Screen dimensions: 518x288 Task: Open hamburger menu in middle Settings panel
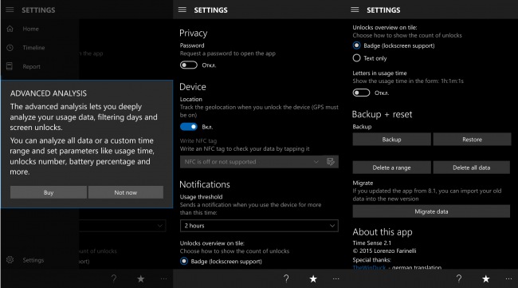tap(182, 10)
